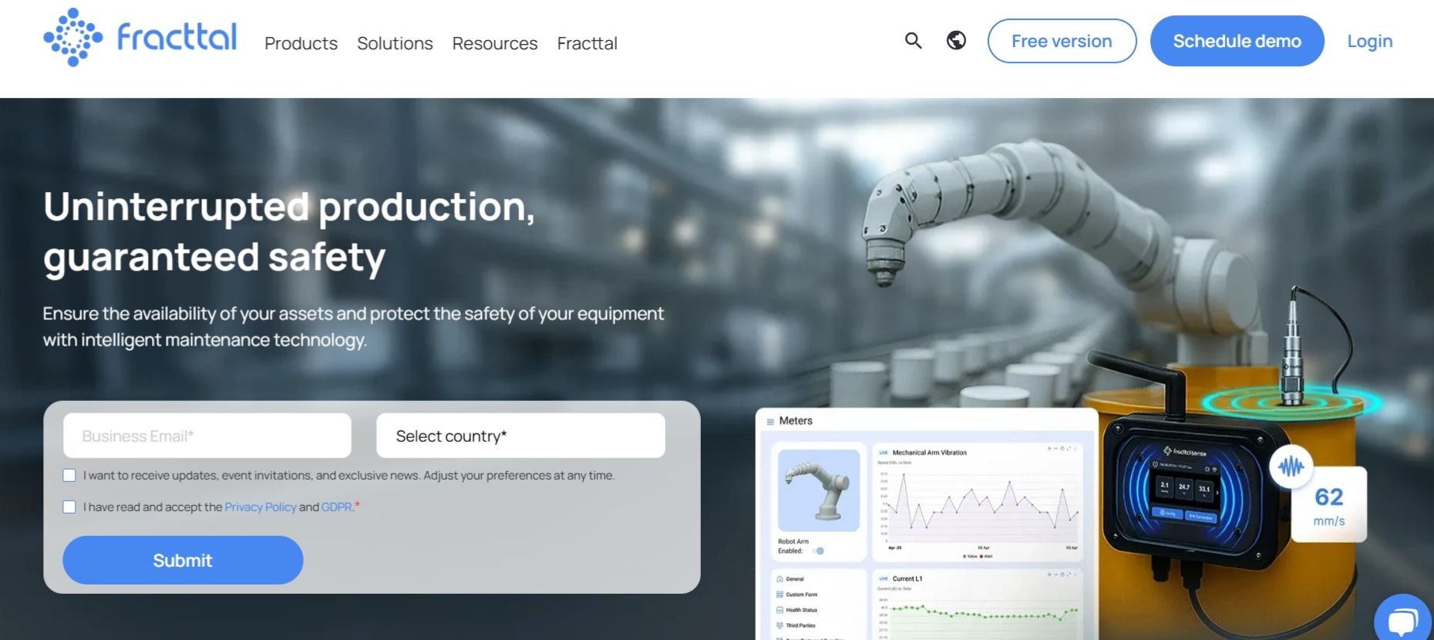Open the GDPR link
1434x640 pixels.
[336, 507]
